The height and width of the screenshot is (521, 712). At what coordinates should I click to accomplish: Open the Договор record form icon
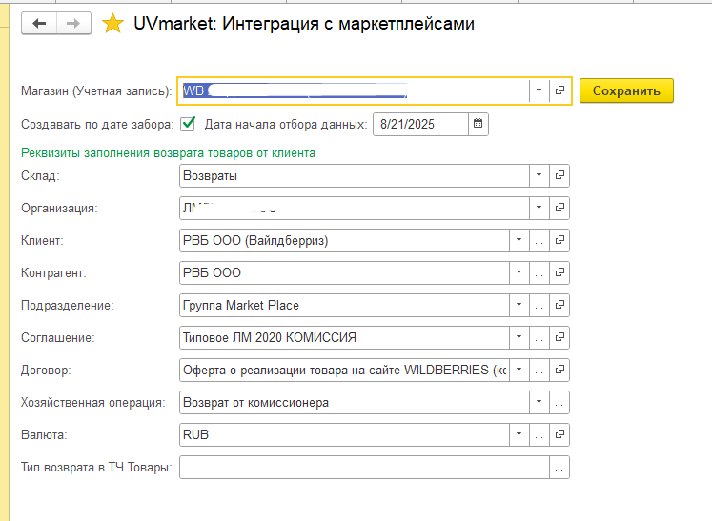(x=559, y=370)
